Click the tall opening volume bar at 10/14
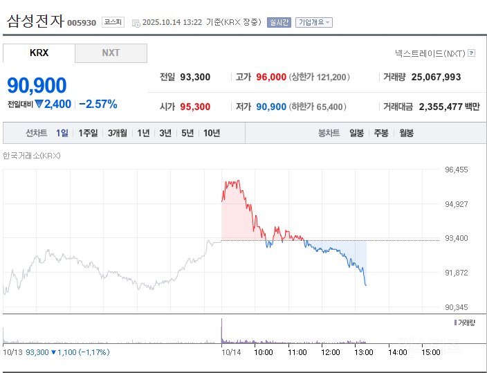Viewport: 487px width, 373px height. [222, 331]
